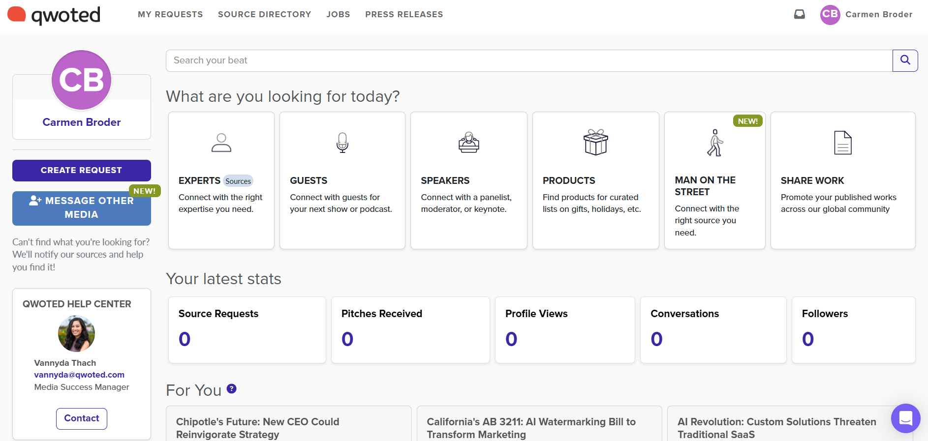Open California's AB 3211 article
928x441 pixels.
click(x=531, y=428)
